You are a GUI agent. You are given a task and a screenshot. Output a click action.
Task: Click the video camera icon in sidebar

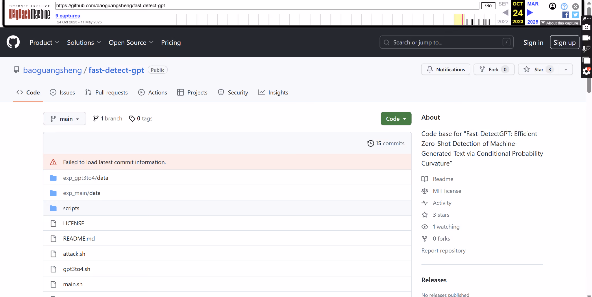click(587, 38)
